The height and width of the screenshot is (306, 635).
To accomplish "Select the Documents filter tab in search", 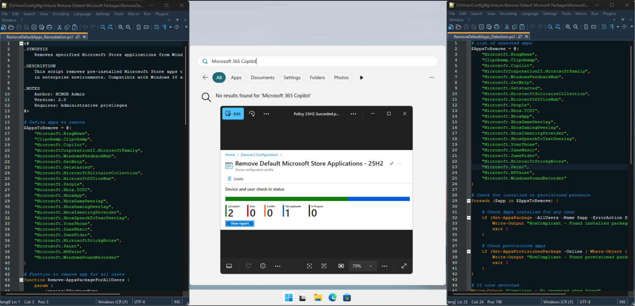I will tap(263, 77).
